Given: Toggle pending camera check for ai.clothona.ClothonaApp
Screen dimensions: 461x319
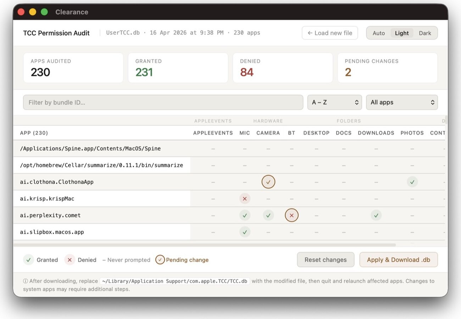Looking at the screenshot, I should [268, 182].
